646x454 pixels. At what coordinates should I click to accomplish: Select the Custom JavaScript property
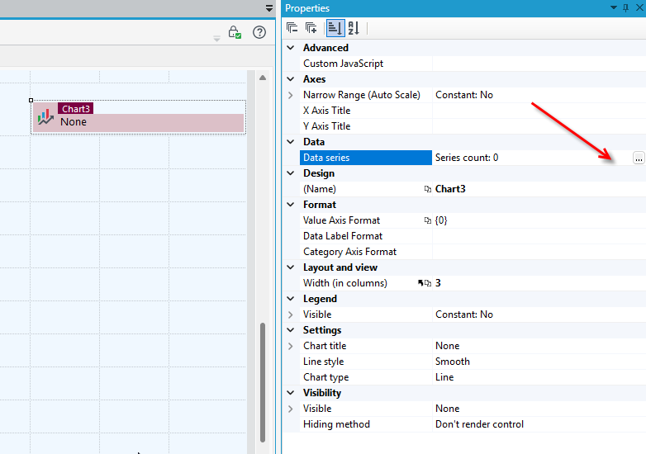tap(343, 64)
